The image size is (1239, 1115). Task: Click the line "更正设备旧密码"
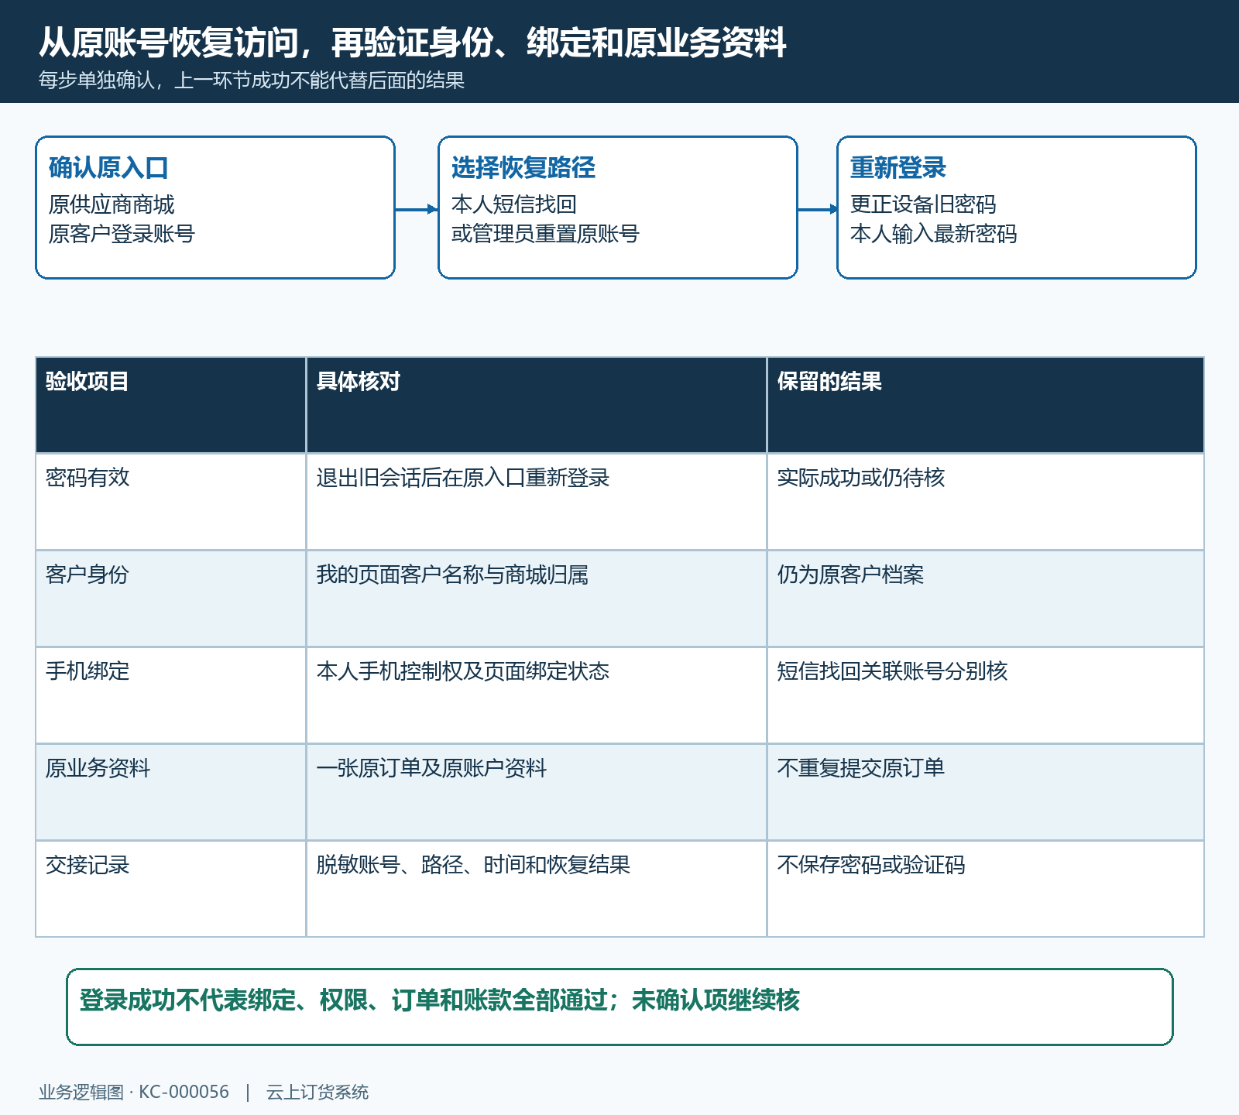pyautogui.click(x=923, y=204)
